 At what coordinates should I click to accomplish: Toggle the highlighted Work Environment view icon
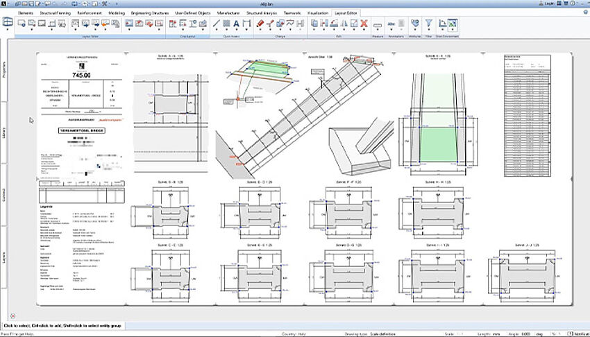pyautogui.click(x=452, y=24)
